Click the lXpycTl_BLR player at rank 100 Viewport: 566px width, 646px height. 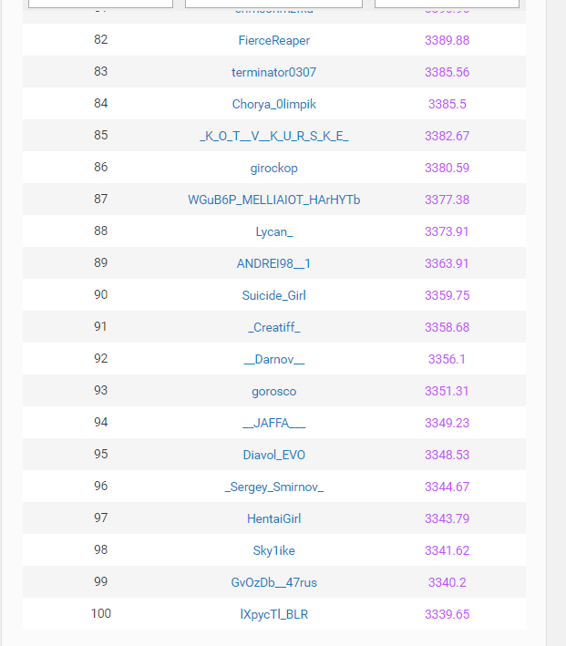click(x=273, y=614)
